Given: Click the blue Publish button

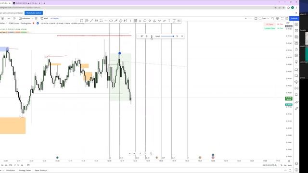Looking at the screenshot, I should point(294,18).
